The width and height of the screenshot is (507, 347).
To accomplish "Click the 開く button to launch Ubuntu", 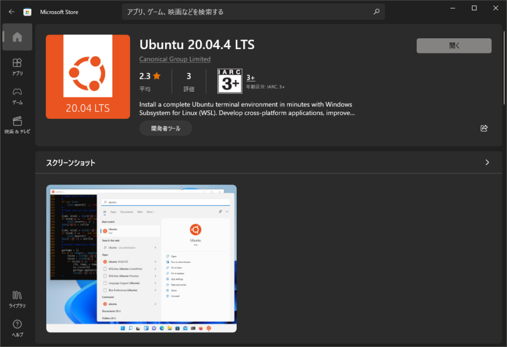I will 454,45.
